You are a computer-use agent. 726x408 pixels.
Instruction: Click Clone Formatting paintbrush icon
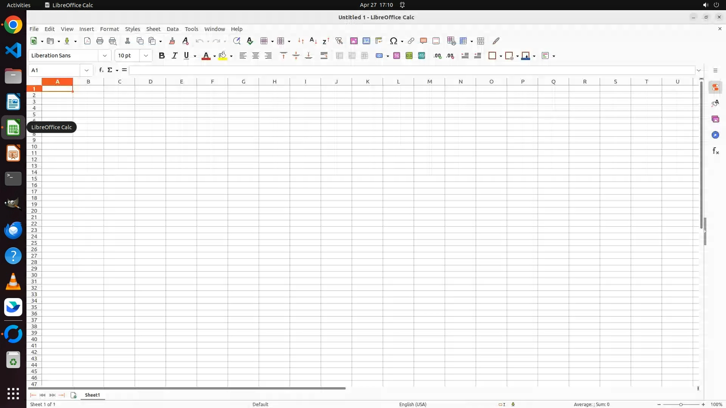coord(172,41)
